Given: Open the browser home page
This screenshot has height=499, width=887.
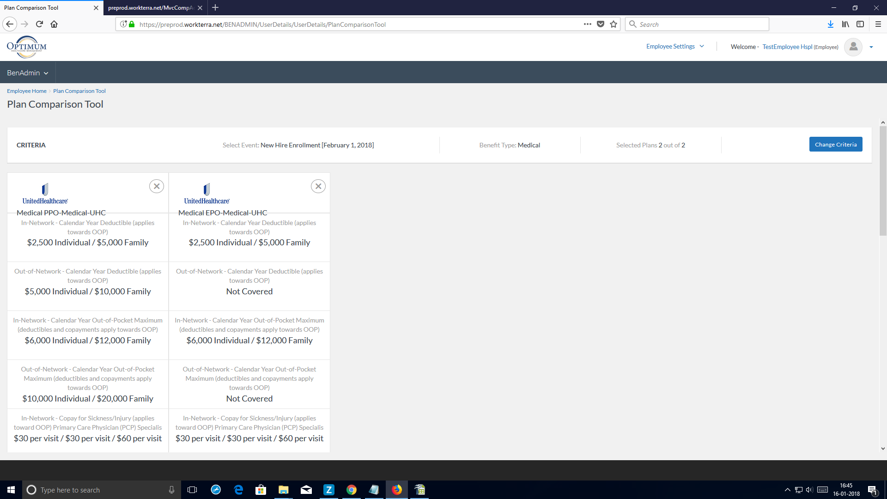Looking at the screenshot, I should pyautogui.click(x=54, y=24).
